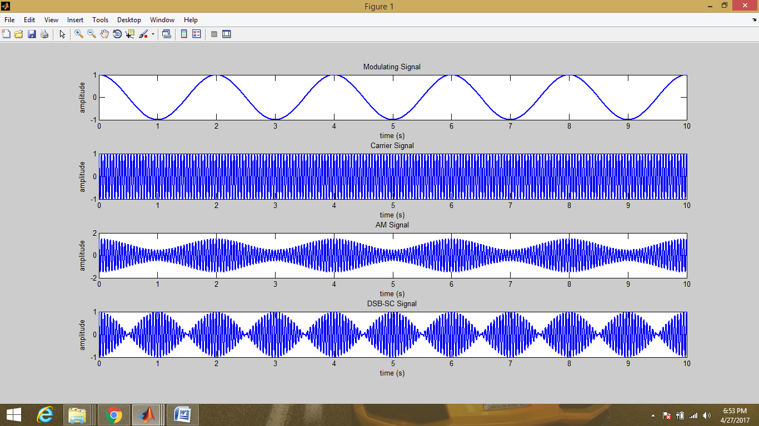Open the Edit menu
Viewport: 759px width, 426px height.
coord(29,20)
